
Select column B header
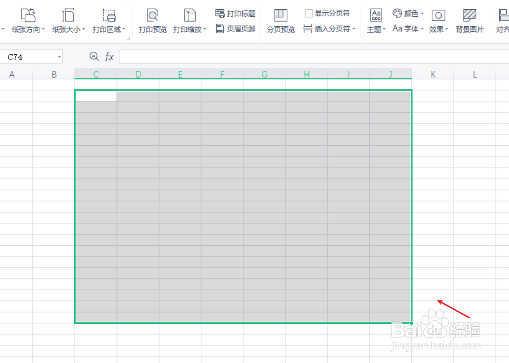[54, 74]
